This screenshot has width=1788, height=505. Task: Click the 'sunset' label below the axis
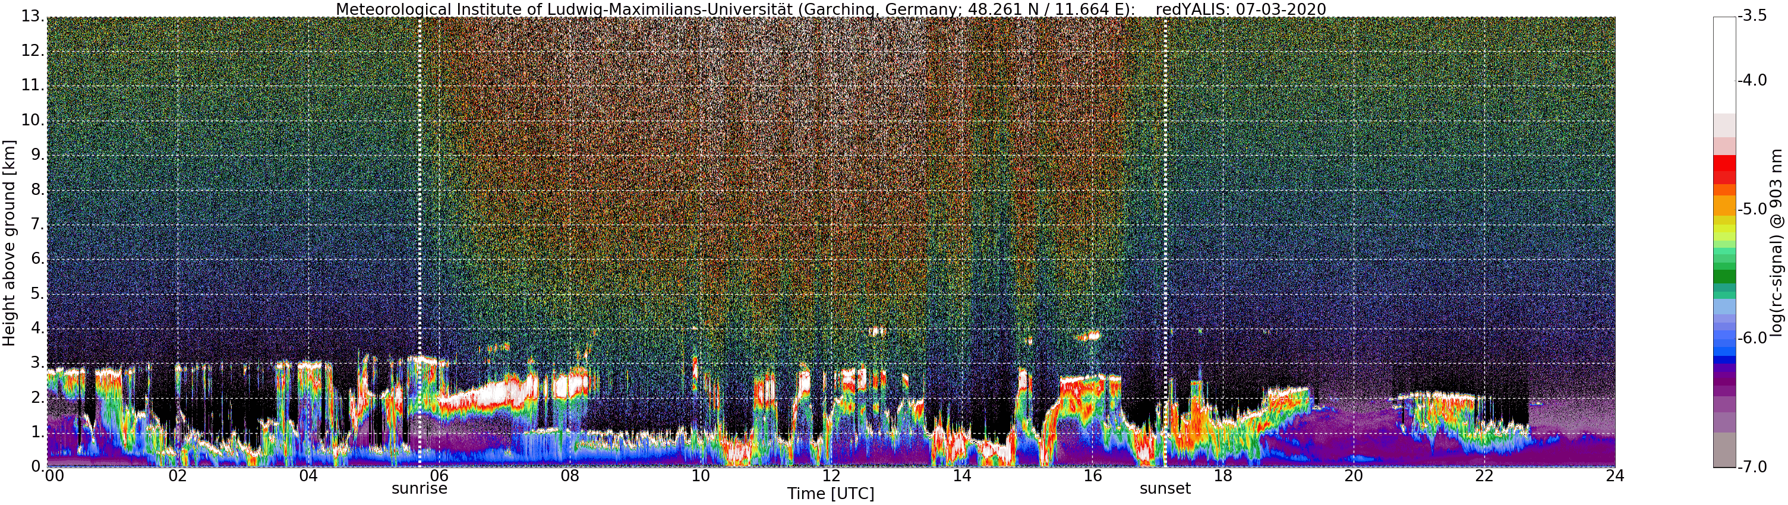click(1165, 488)
